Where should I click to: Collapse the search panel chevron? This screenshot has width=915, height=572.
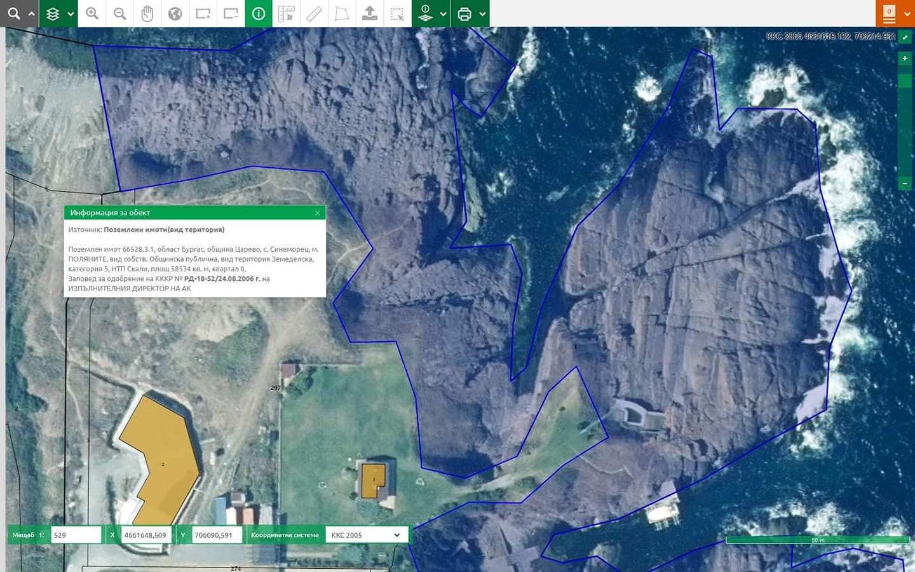pos(31,14)
